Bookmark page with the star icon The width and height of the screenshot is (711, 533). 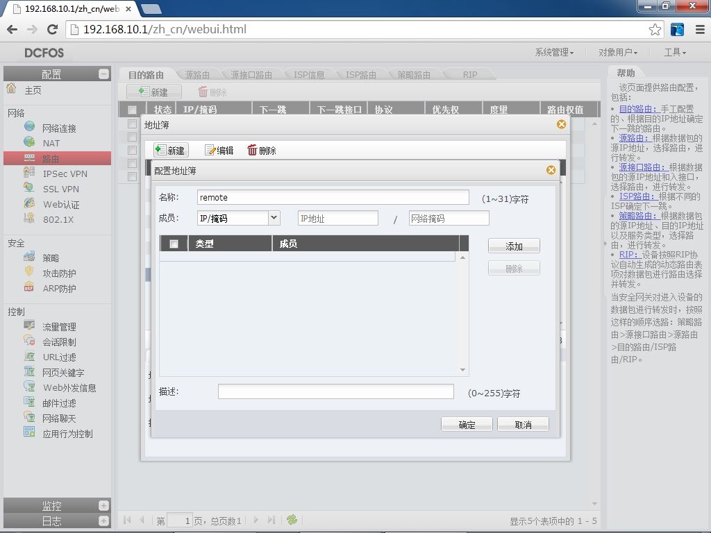coord(654,29)
